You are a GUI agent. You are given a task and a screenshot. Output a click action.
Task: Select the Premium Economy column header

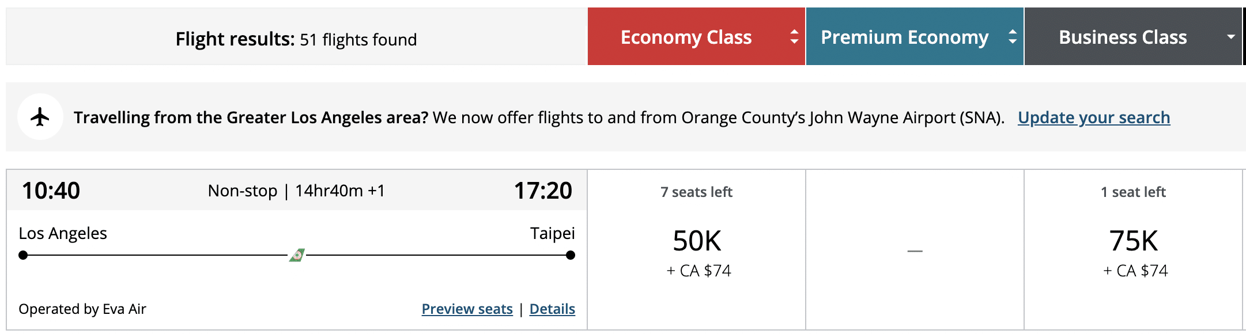(904, 37)
